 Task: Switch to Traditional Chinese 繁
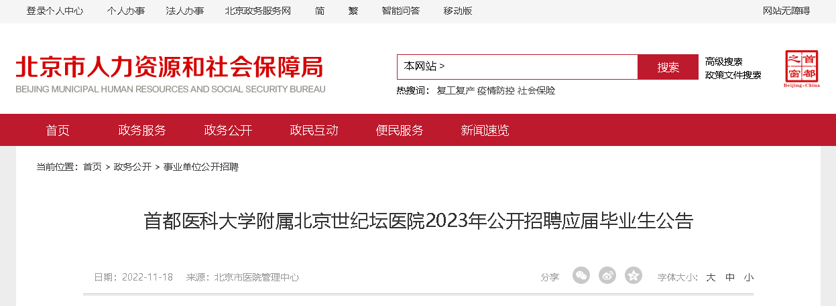pos(353,11)
